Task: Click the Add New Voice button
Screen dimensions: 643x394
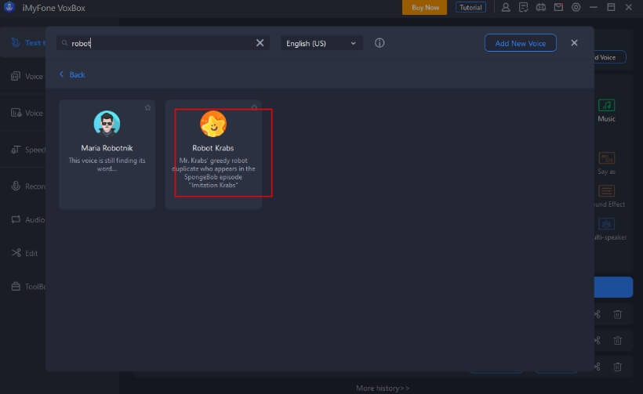Action: (x=521, y=43)
